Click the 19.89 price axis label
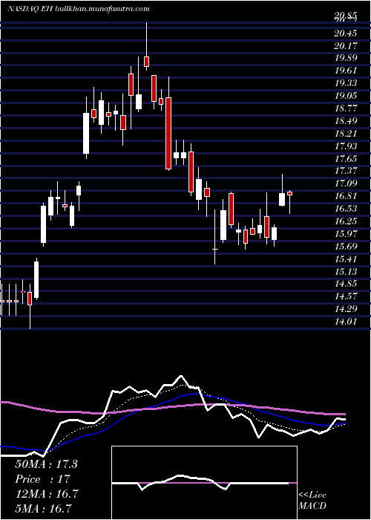This screenshot has height=520, width=371. click(x=346, y=58)
